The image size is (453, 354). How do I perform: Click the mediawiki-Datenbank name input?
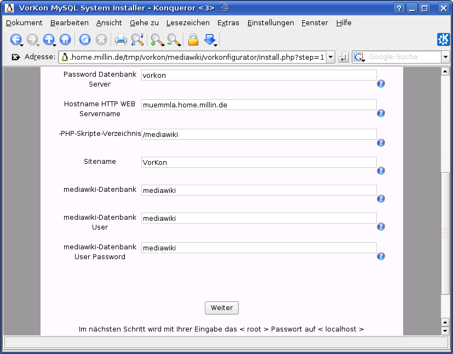click(259, 190)
